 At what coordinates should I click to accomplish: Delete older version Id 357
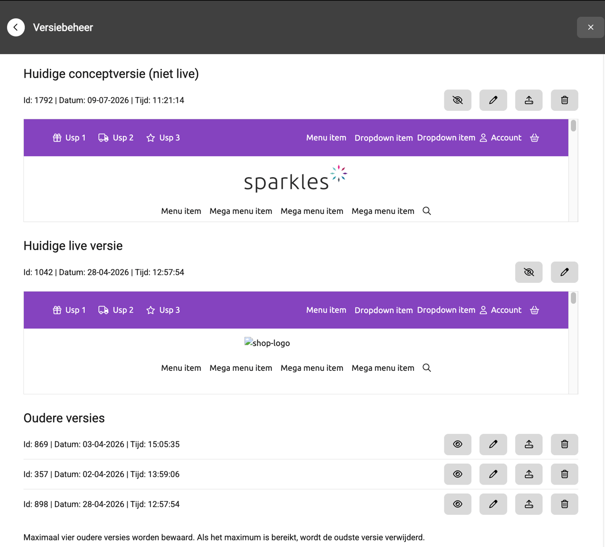click(565, 474)
